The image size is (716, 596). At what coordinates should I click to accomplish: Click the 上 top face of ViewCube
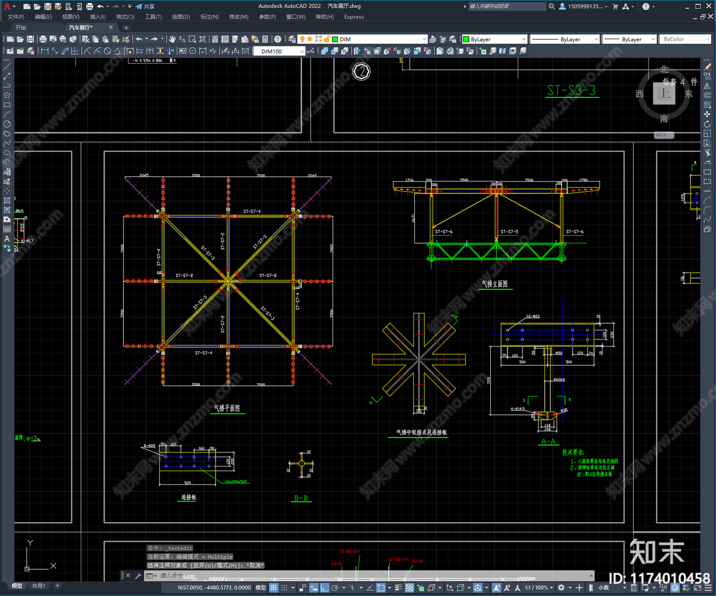[x=664, y=93]
